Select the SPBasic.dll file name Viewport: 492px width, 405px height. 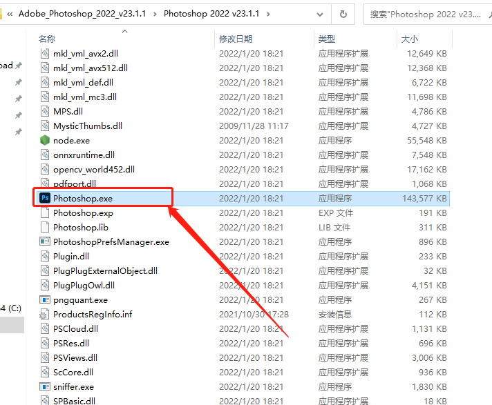(75, 401)
